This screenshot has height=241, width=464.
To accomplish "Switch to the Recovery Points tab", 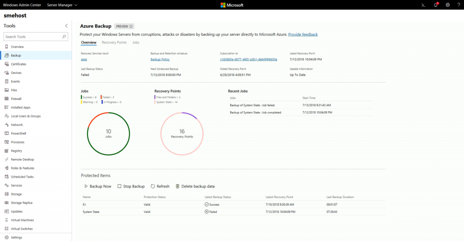I will coord(114,42).
